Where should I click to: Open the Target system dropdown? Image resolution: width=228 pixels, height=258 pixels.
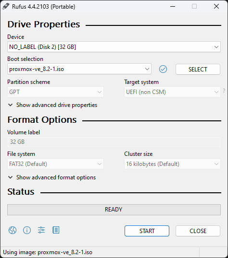(x=172, y=92)
